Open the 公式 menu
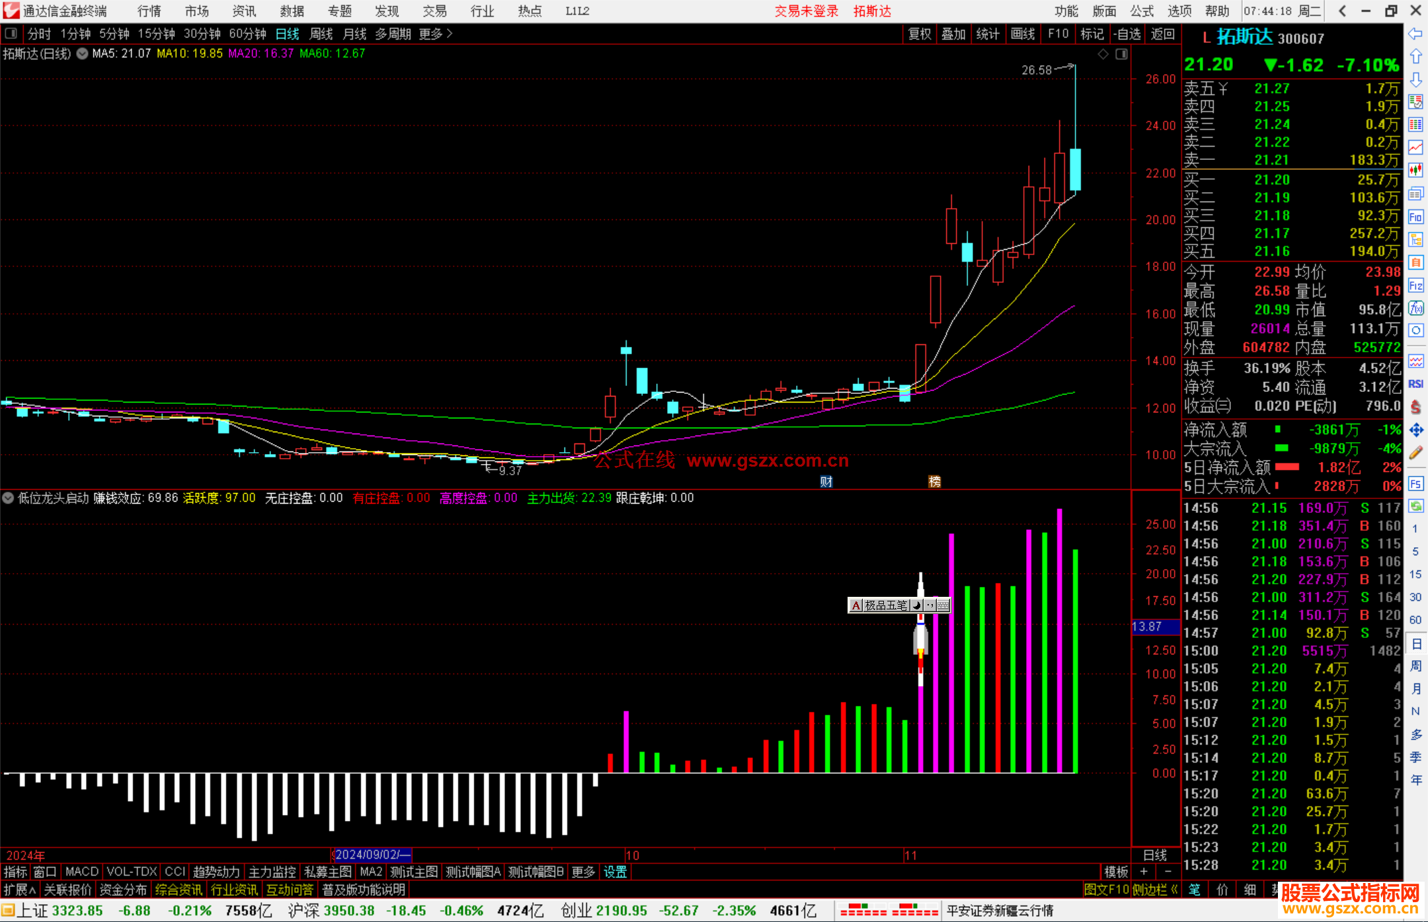Image resolution: width=1428 pixels, height=922 pixels. 1142,11
